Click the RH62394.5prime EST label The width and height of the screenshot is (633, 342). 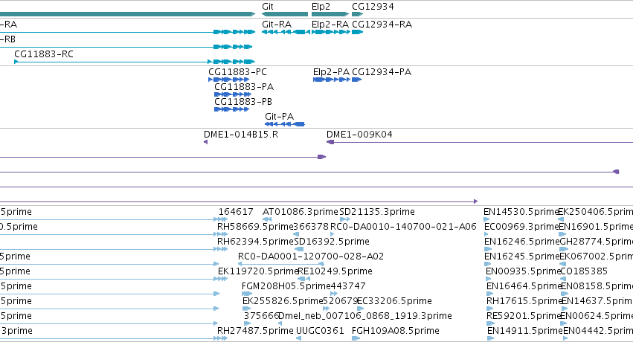pos(255,242)
